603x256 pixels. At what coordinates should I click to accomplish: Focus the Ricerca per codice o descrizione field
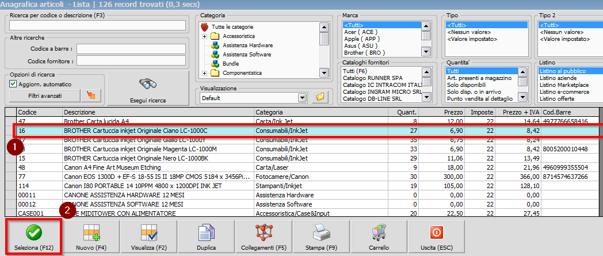coord(97,25)
